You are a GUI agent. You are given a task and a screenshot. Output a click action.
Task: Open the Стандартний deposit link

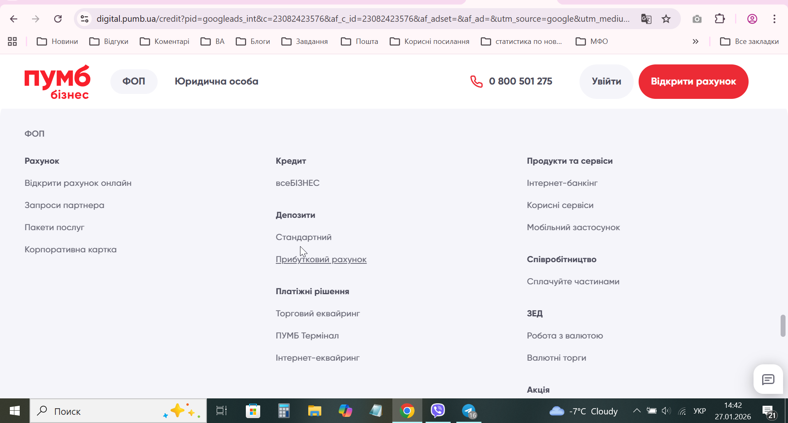(304, 237)
